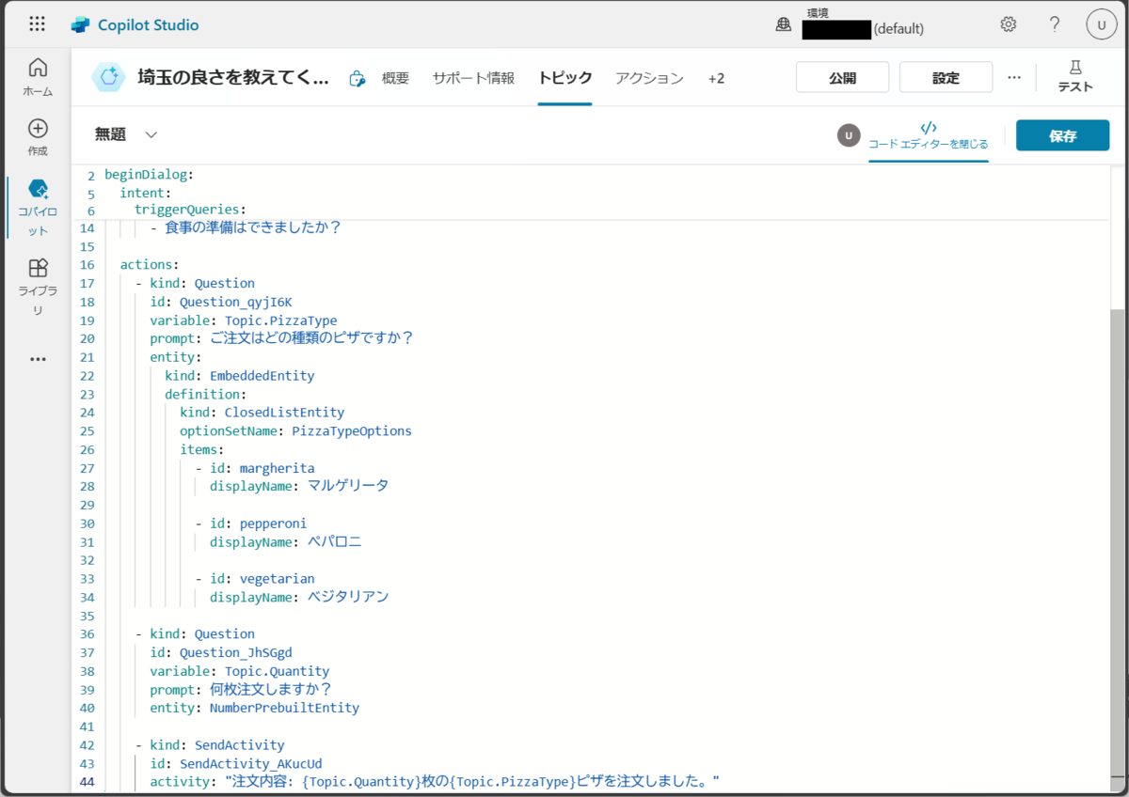The height and width of the screenshot is (797, 1129).
Task: Click id: vegetarian line
Action: [x=254, y=579]
